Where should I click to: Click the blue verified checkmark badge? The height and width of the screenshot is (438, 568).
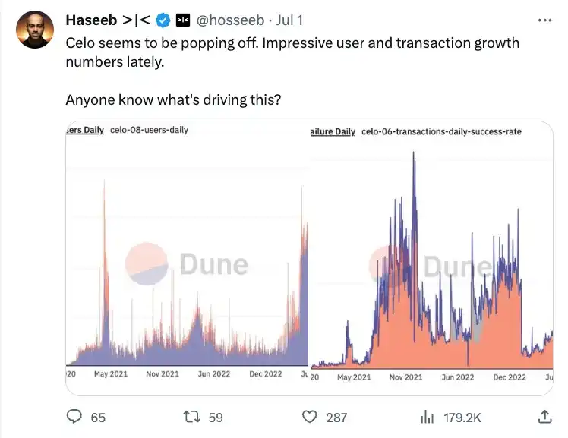[163, 20]
